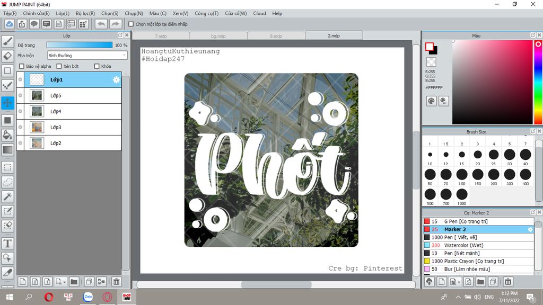543x305 pixels.
Task: Select the Operation object-select tool
Action: [7, 258]
